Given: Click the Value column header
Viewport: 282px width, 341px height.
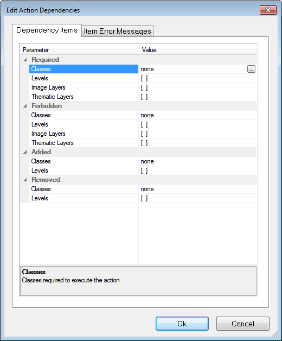Looking at the screenshot, I should tap(198, 50).
